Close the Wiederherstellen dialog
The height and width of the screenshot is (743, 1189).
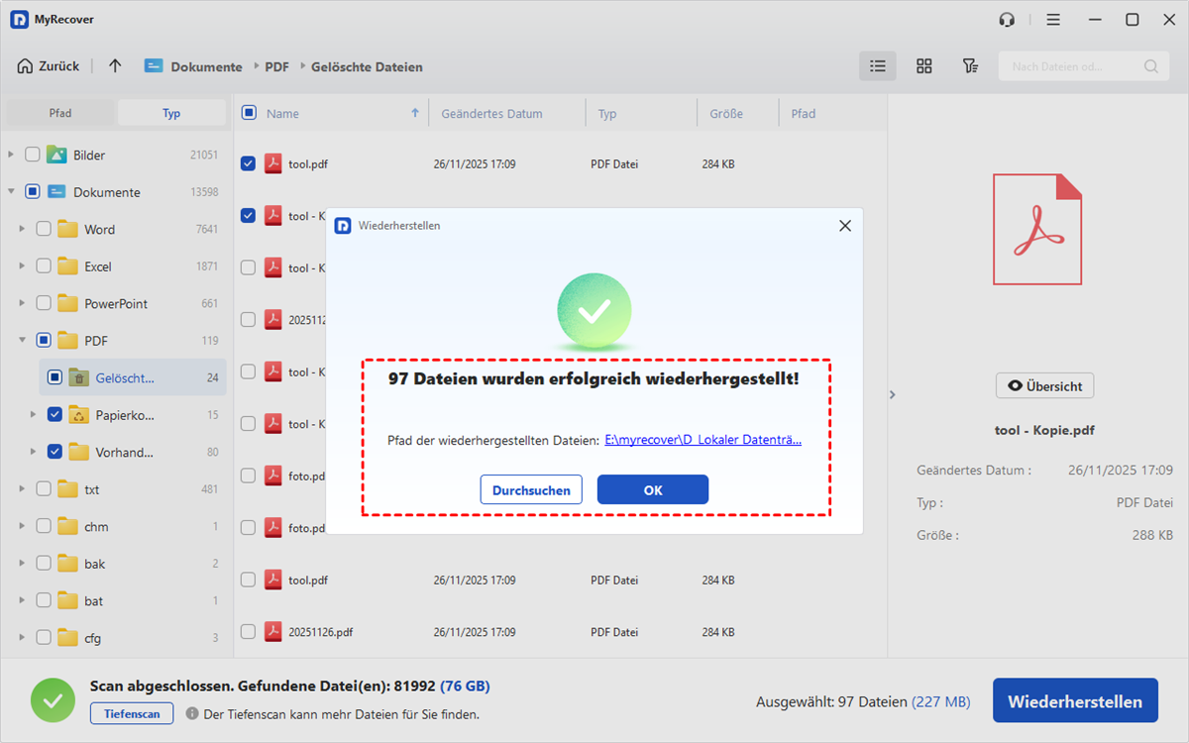(x=844, y=226)
